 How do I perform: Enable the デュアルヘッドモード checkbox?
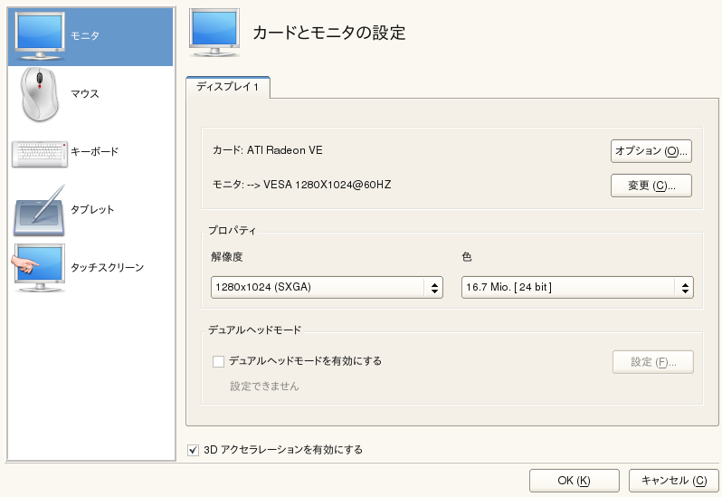tap(218, 361)
